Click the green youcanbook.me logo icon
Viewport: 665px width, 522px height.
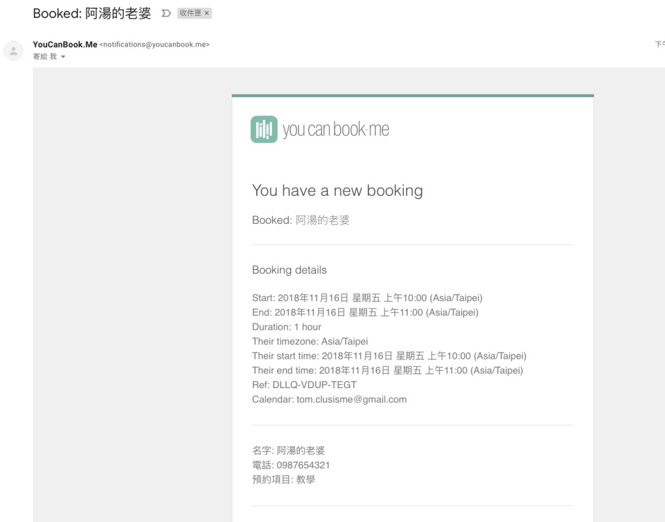[263, 129]
